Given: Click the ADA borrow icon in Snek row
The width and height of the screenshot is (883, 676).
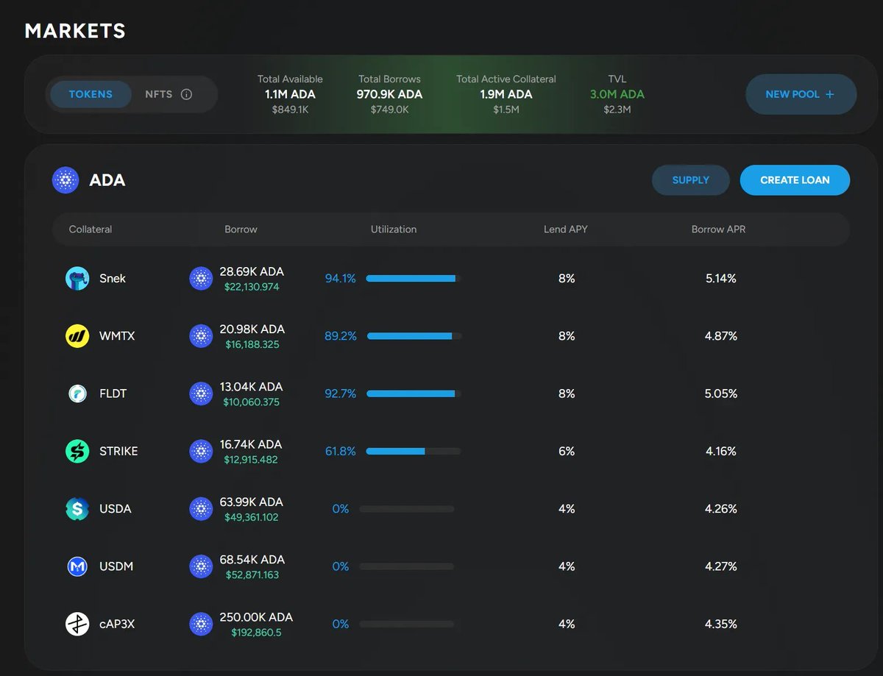Looking at the screenshot, I should [201, 278].
